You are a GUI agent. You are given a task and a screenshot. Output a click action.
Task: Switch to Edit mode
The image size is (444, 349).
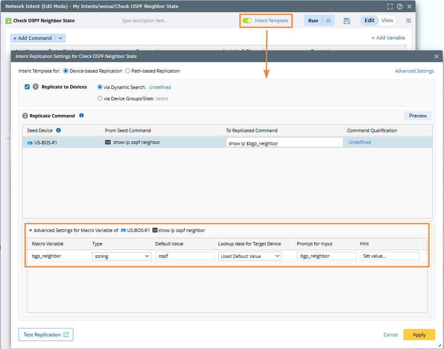coord(369,21)
